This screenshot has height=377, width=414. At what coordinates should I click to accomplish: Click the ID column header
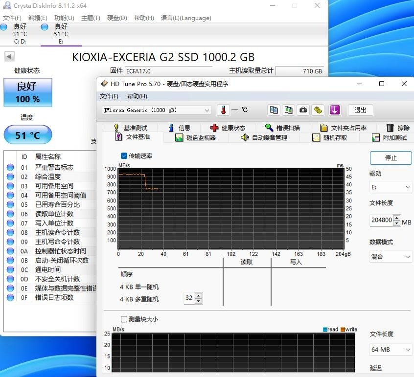24,156
